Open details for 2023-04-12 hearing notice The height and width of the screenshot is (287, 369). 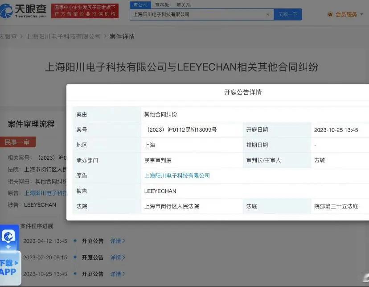pyautogui.click(x=118, y=241)
